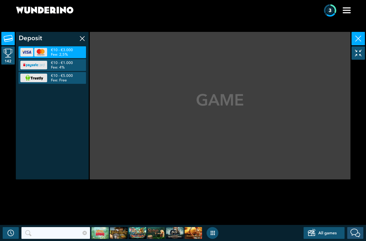Screen dimensions: 366x241
Task: Close the game with the blue X button
Action: point(358,39)
